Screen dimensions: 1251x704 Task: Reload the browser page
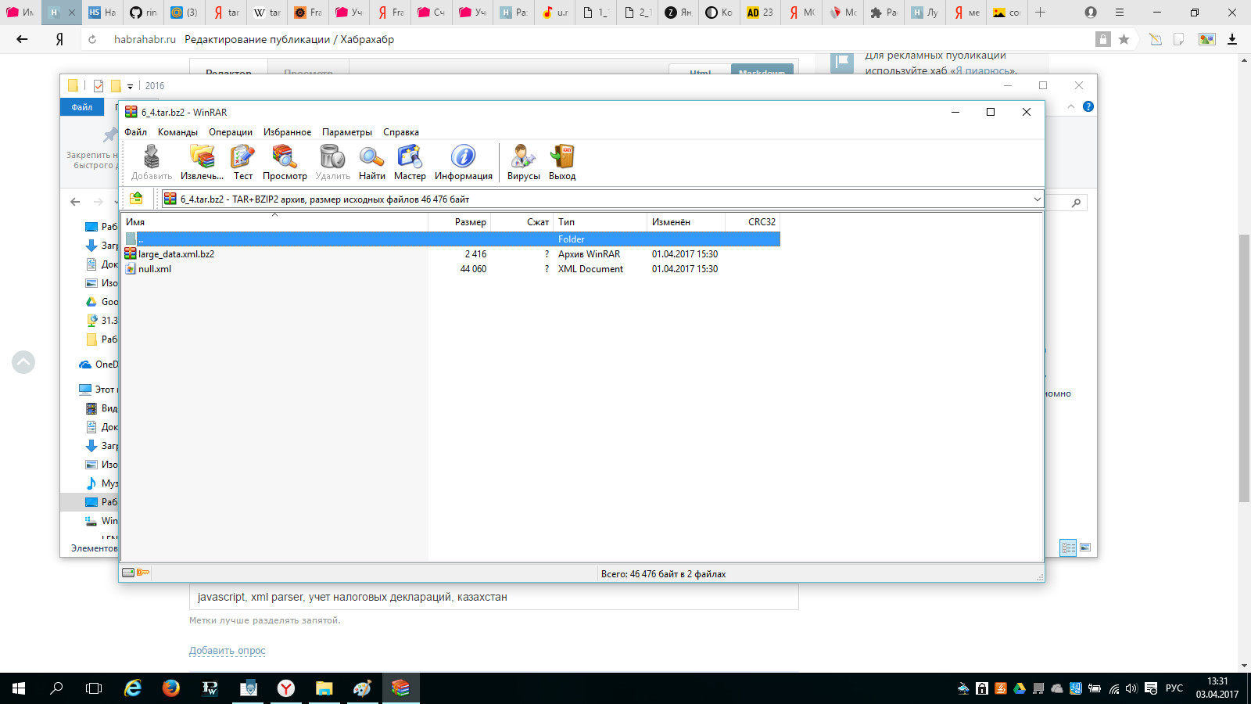(x=92, y=39)
